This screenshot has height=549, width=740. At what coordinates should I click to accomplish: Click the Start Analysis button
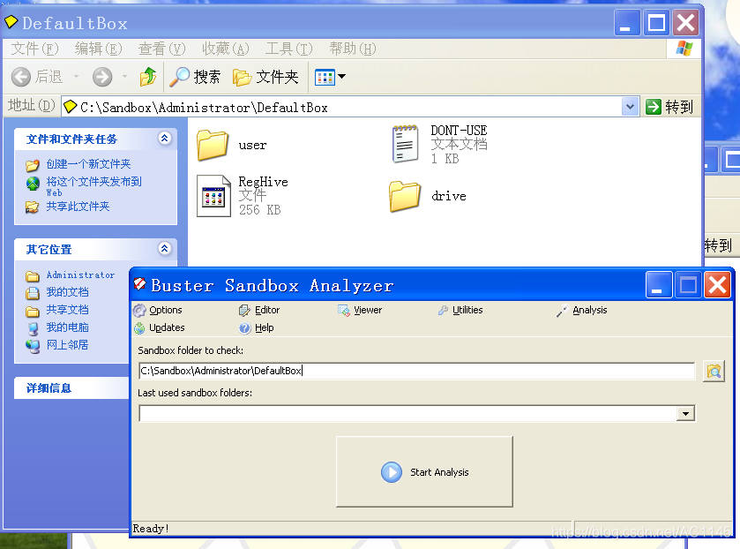pyautogui.click(x=424, y=471)
